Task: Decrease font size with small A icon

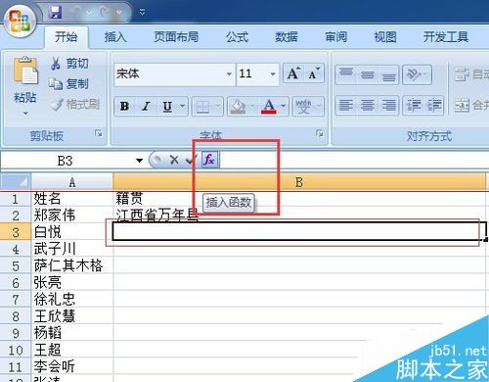Action: point(314,73)
